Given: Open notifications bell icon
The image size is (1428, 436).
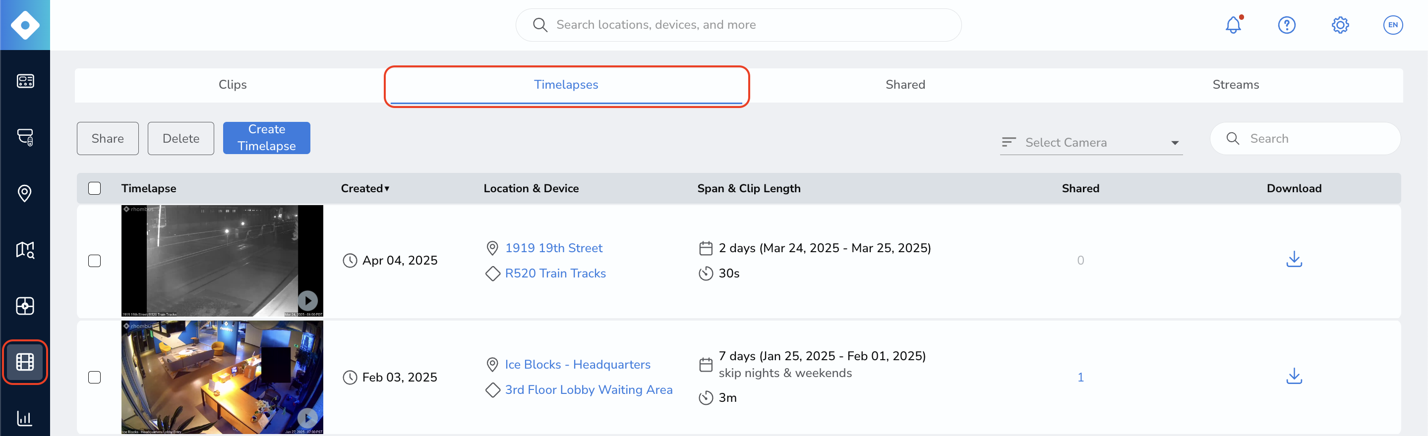Looking at the screenshot, I should click(x=1234, y=25).
